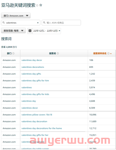This screenshot has height=150, width=116.
Task: Open the 'valentines day decoration' link
Action: pos(34,121)
